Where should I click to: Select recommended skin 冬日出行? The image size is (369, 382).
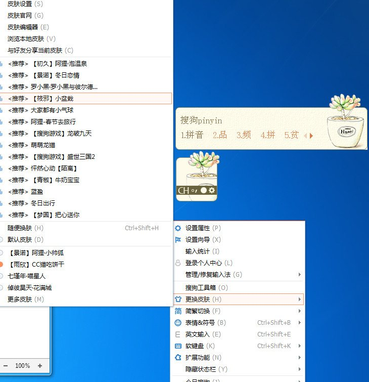(85, 203)
